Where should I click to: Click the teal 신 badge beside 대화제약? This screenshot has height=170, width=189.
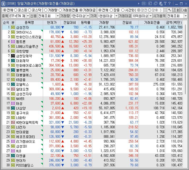tap(13, 60)
